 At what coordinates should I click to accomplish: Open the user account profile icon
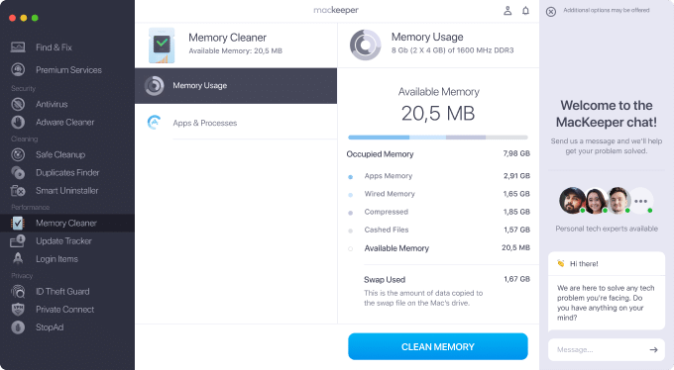[x=507, y=11]
